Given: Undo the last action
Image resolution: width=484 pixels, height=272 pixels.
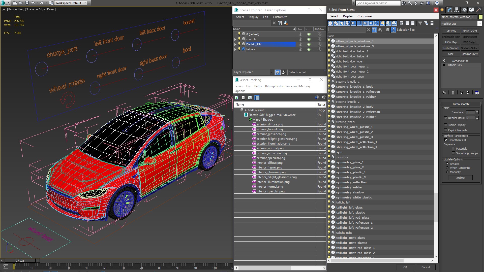Looking at the screenshot, I should 33,3.
